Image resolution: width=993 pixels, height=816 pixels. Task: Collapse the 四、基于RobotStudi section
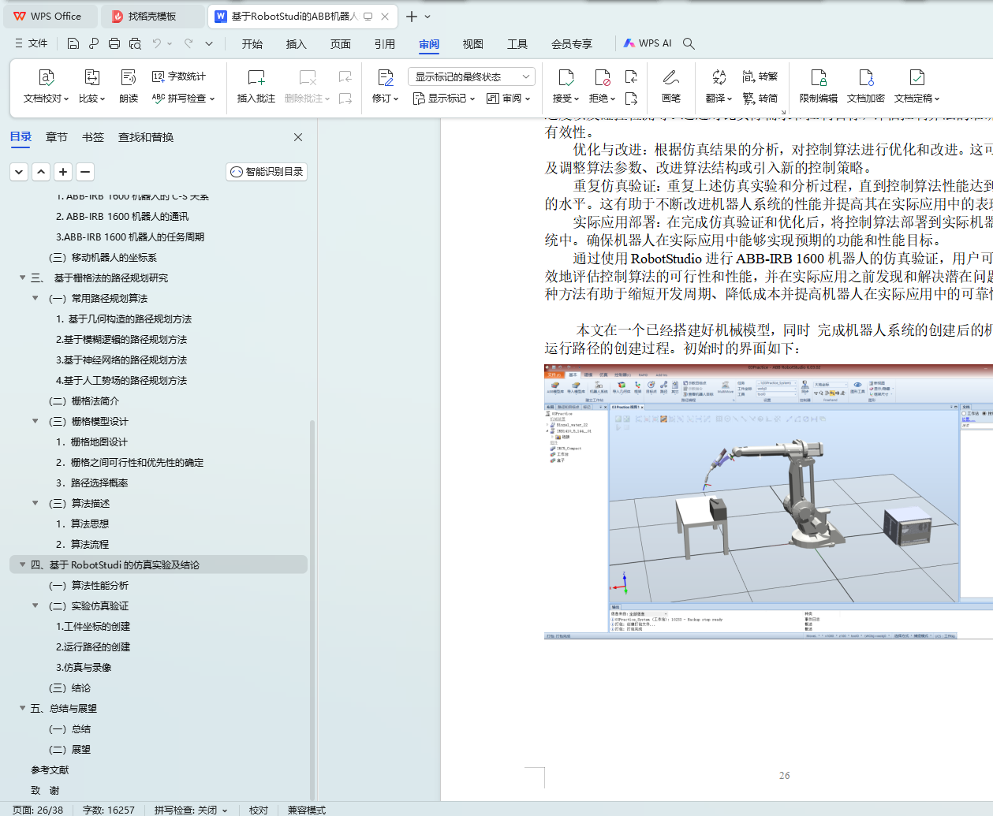point(23,564)
